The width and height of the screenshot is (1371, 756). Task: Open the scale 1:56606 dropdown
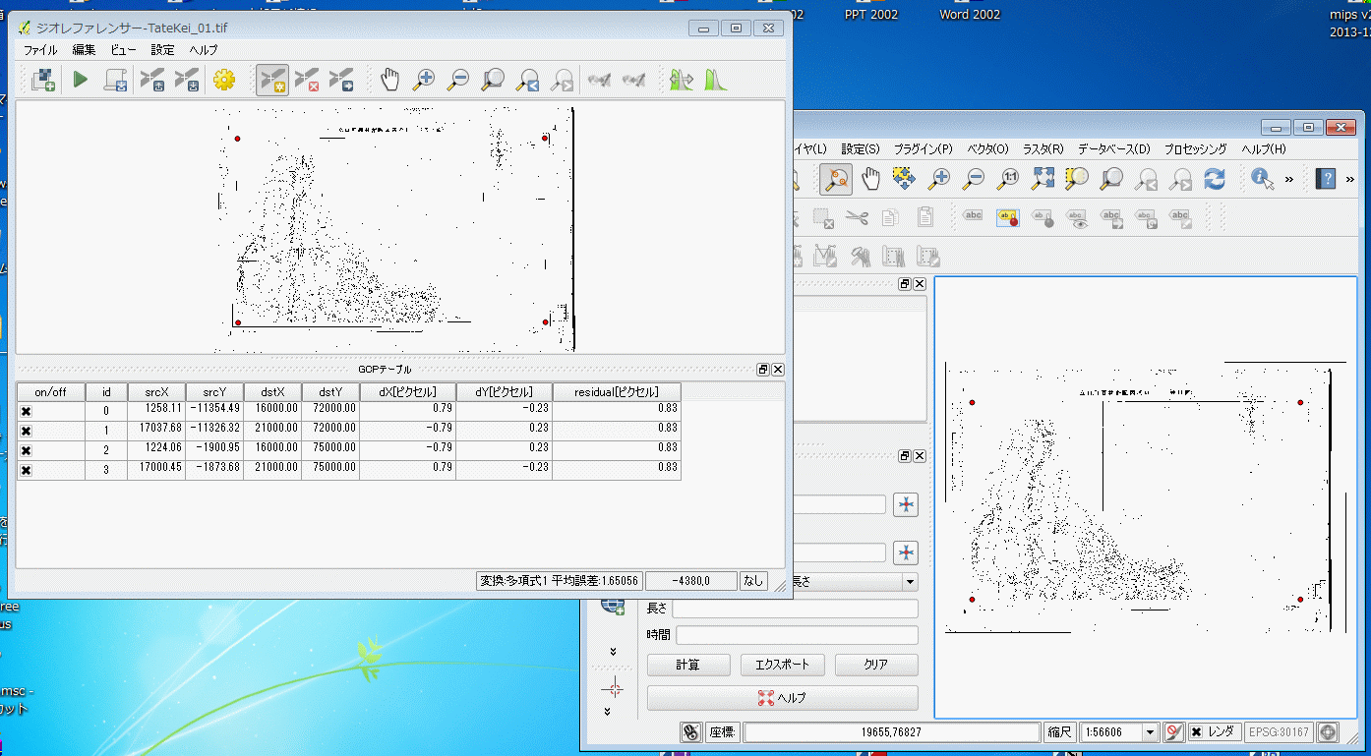tap(1150, 732)
